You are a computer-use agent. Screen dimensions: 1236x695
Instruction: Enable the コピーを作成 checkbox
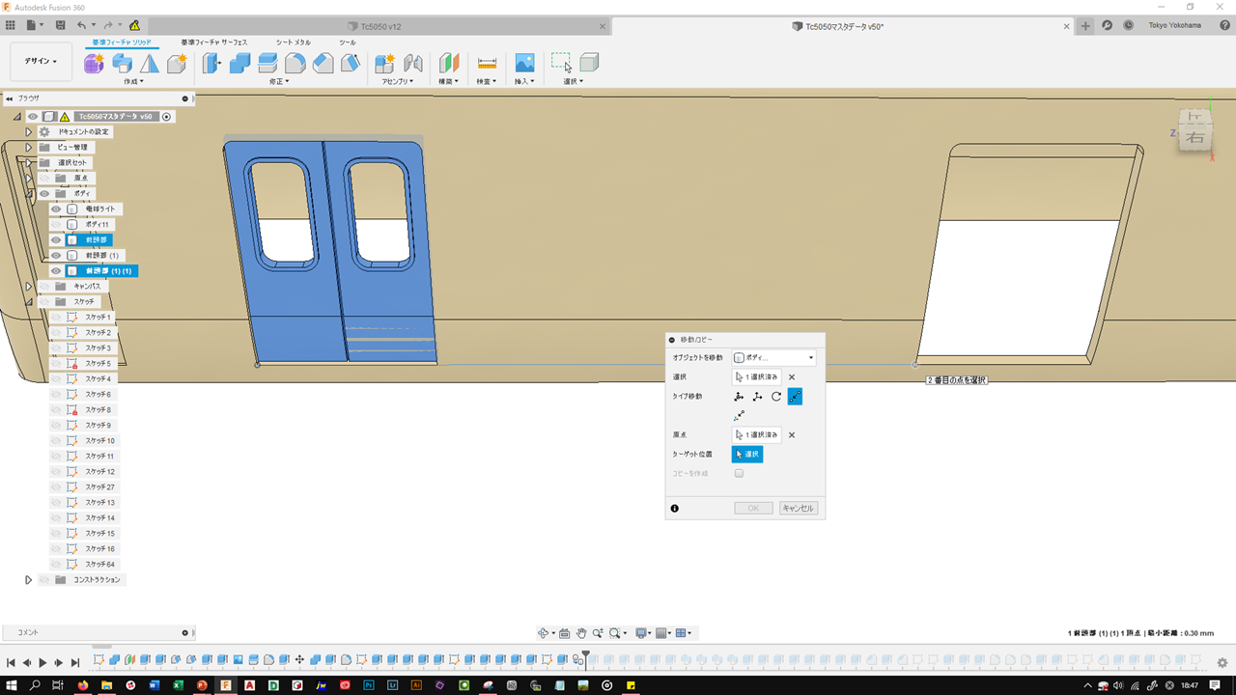click(739, 473)
